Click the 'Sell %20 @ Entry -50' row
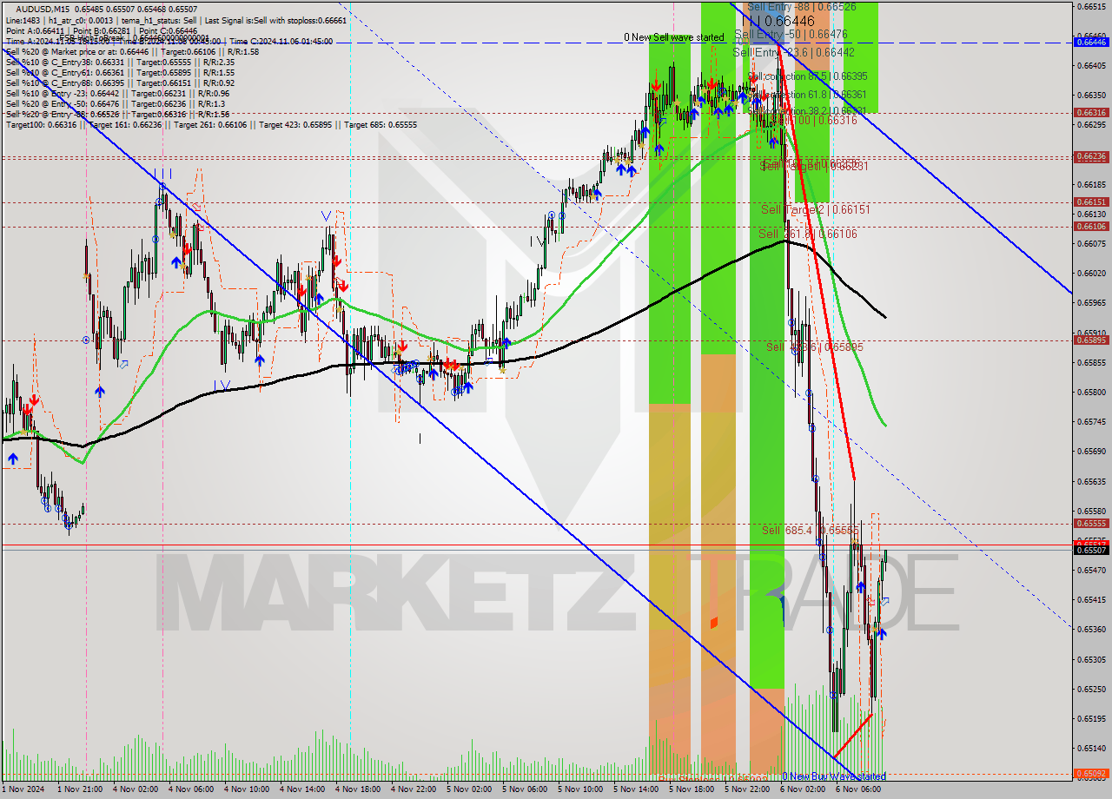Image resolution: width=1112 pixels, height=799 pixels. [x=115, y=103]
